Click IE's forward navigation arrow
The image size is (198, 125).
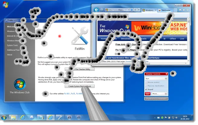tap(102, 10)
